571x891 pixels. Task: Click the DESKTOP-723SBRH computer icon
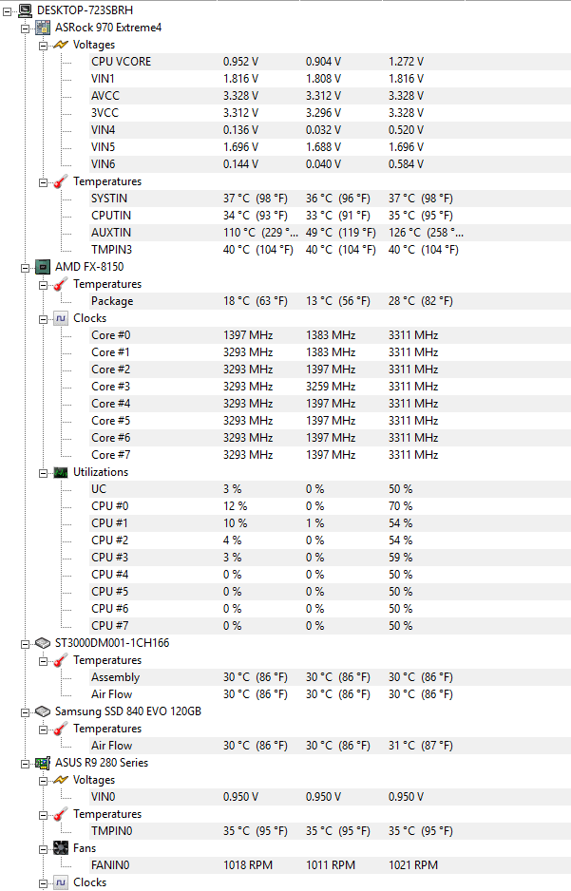click(25, 9)
